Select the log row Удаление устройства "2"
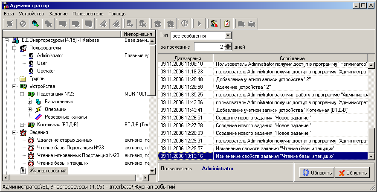This screenshot has height=192, width=377. (263, 87)
